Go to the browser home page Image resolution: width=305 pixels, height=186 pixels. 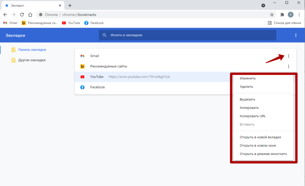[30, 15]
